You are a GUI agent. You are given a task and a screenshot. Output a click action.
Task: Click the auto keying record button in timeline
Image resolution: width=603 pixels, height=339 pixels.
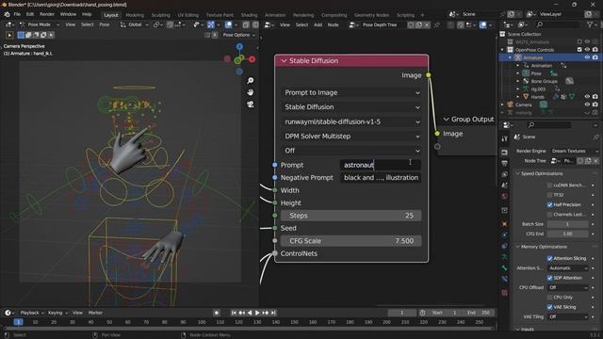[217, 313]
